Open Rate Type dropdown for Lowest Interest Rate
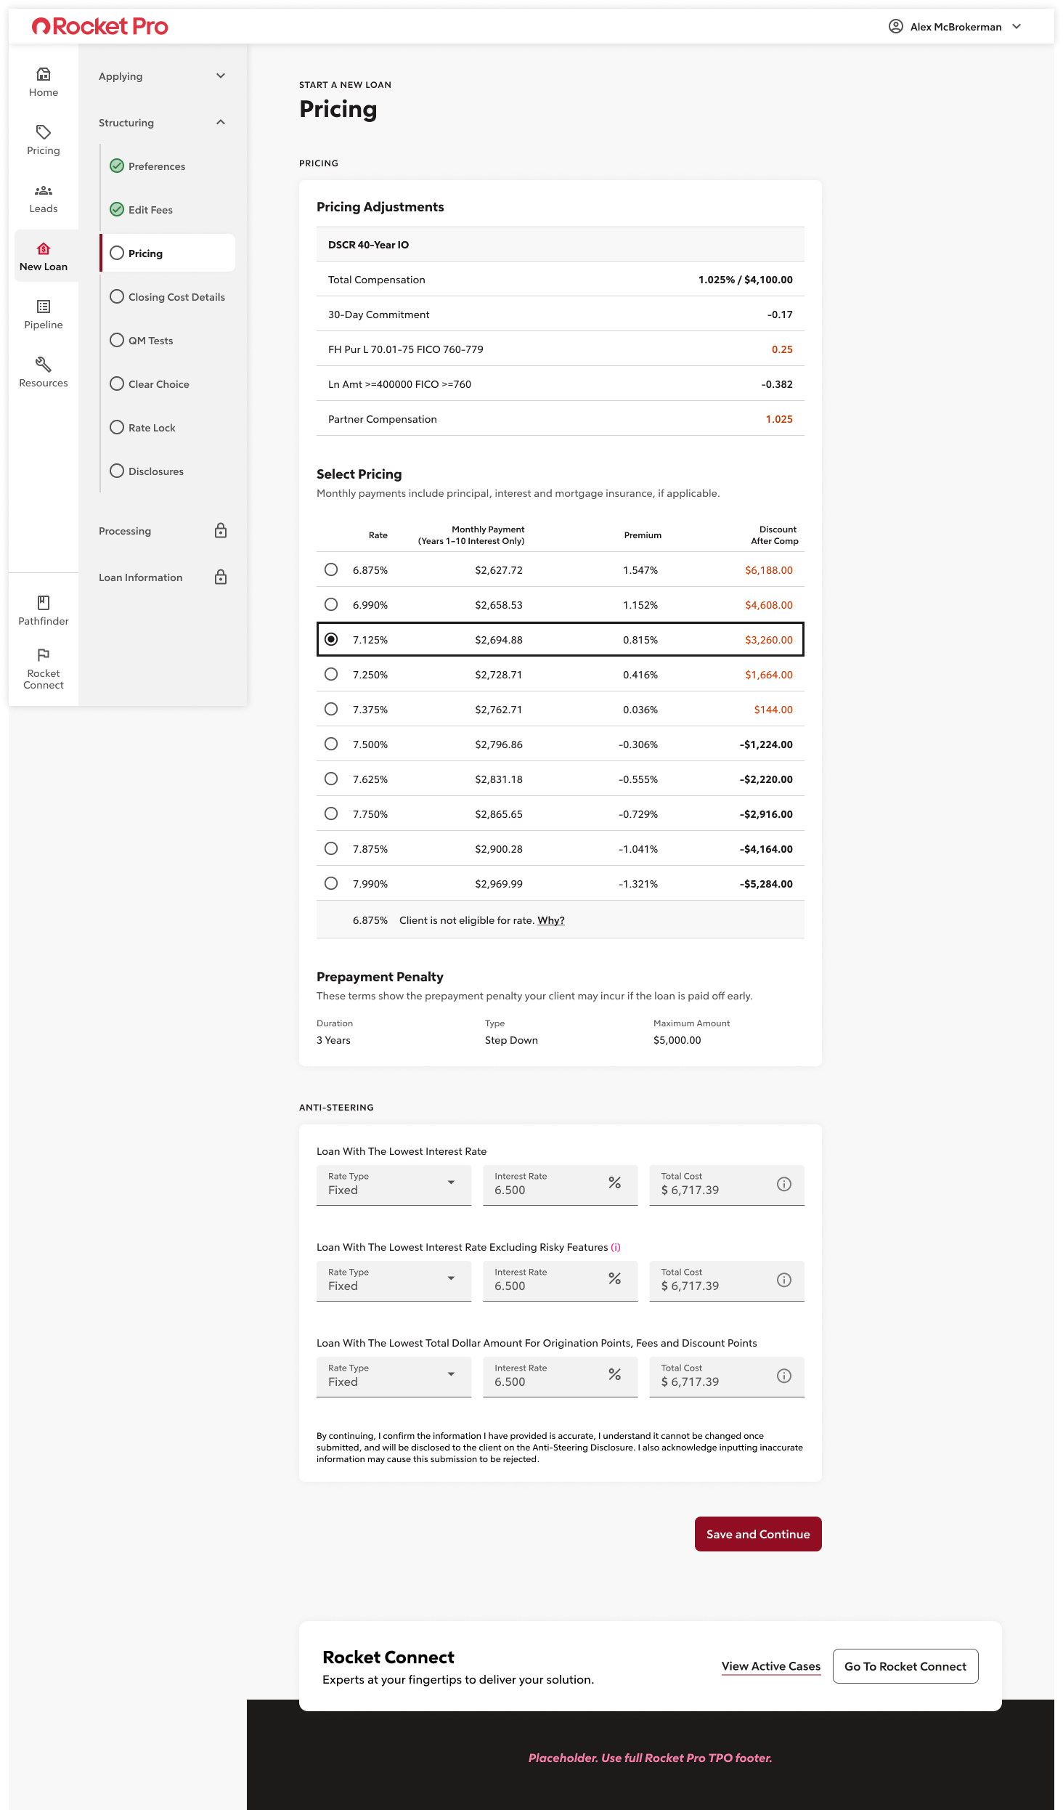 click(394, 1185)
